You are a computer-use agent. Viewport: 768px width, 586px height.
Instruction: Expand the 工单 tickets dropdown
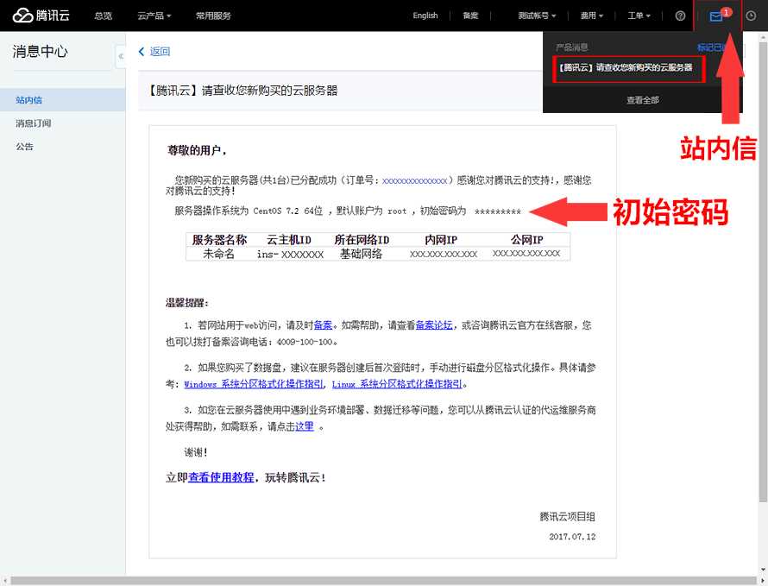tap(639, 16)
